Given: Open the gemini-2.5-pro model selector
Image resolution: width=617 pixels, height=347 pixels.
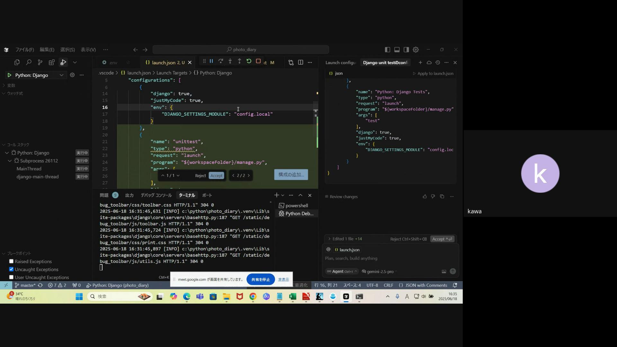Looking at the screenshot, I should tap(380, 271).
